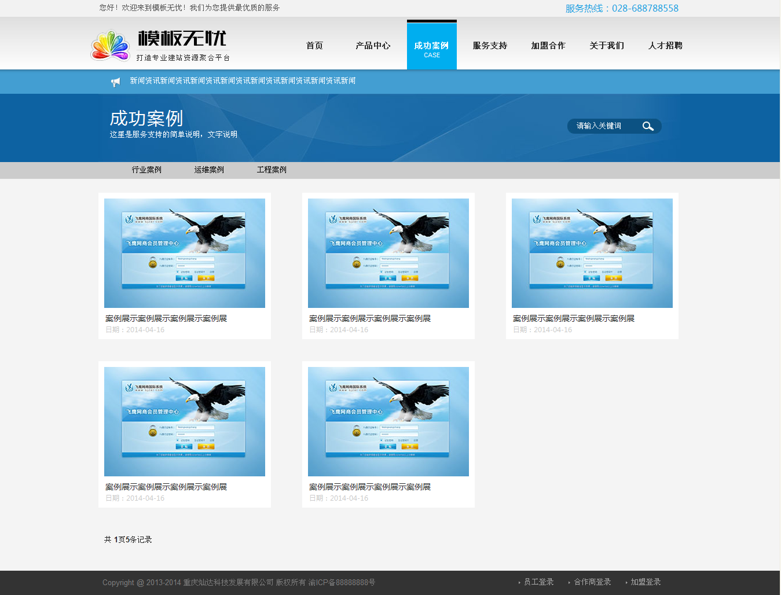Open the 首页 navigation item
Image resolution: width=781 pixels, height=595 pixels.
click(x=314, y=46)
